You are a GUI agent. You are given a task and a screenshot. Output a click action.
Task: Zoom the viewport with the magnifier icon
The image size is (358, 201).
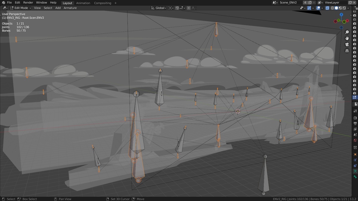[347, 32]
